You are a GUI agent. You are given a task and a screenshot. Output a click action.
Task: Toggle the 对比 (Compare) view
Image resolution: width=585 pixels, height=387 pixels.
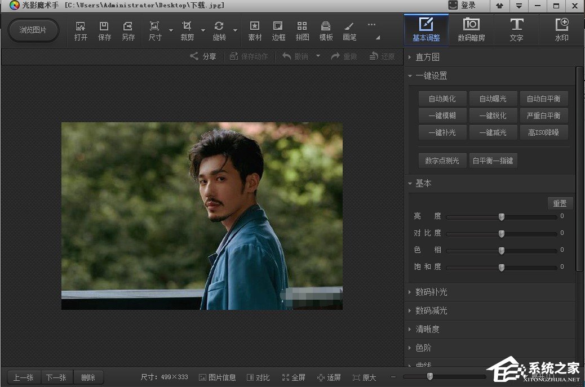pos(258,377)
